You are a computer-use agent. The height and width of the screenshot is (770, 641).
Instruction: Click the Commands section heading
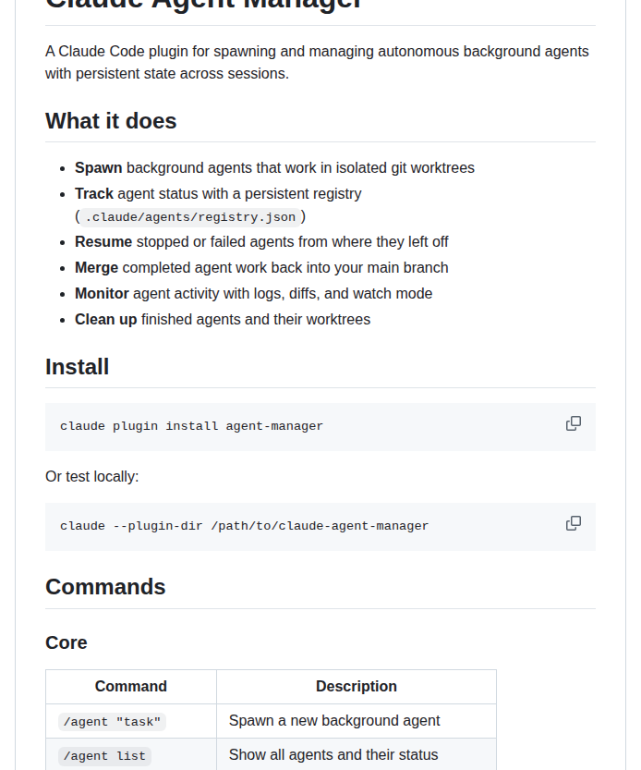coord(105,587)
